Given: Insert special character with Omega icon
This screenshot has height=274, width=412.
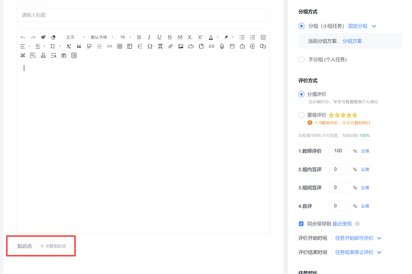Looking at the screenshot, I should [x=150, y=46].
